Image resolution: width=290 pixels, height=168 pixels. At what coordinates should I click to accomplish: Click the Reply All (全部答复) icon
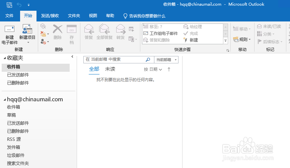(x=104, y=29)
